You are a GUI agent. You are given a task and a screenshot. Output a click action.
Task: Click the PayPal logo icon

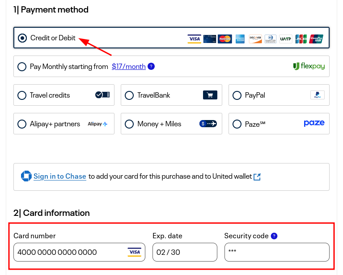(318, 95)
